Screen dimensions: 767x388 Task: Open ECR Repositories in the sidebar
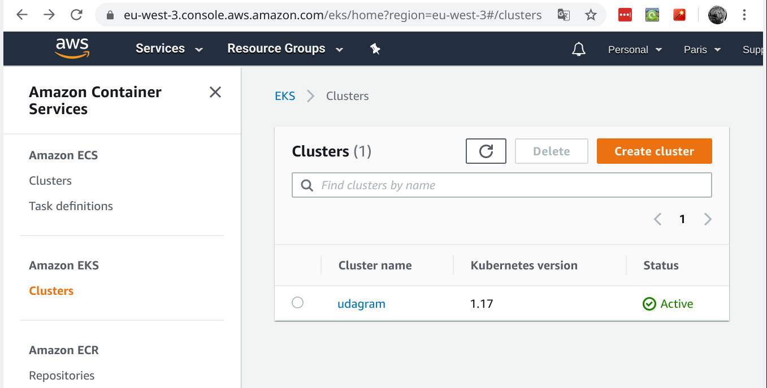[62, 376]
